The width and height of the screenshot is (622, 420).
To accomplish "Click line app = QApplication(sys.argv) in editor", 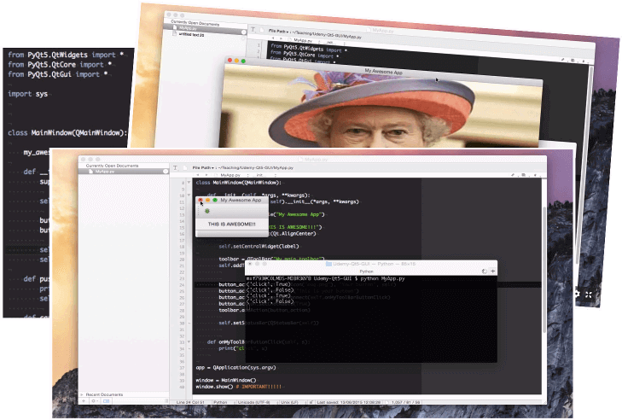I will click(235, 368).
